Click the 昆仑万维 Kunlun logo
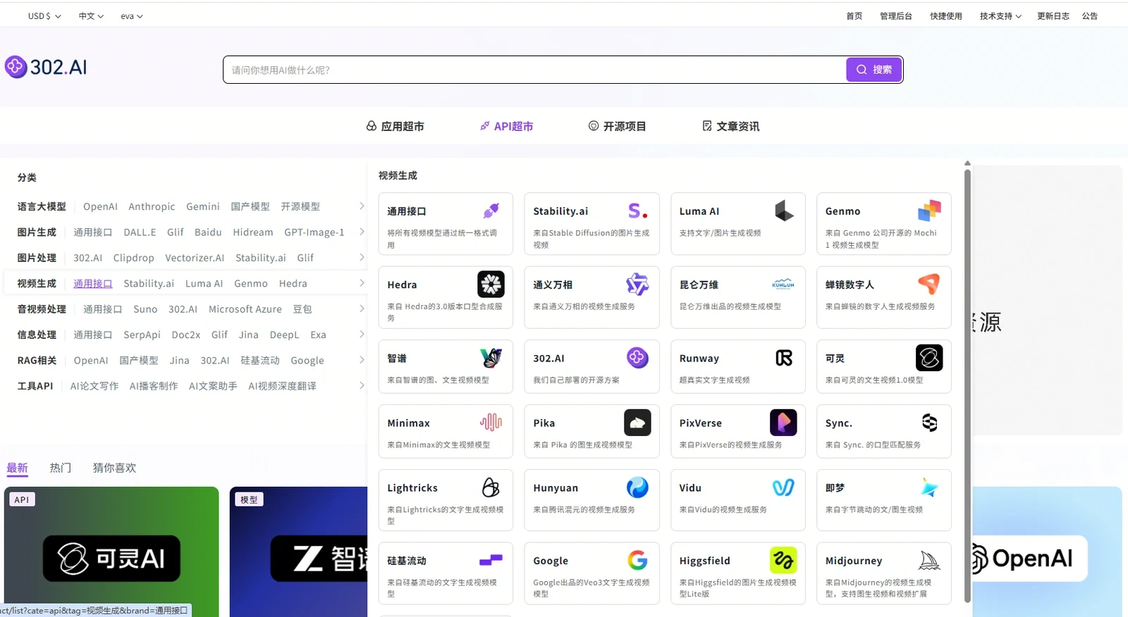 click(783, 285)
